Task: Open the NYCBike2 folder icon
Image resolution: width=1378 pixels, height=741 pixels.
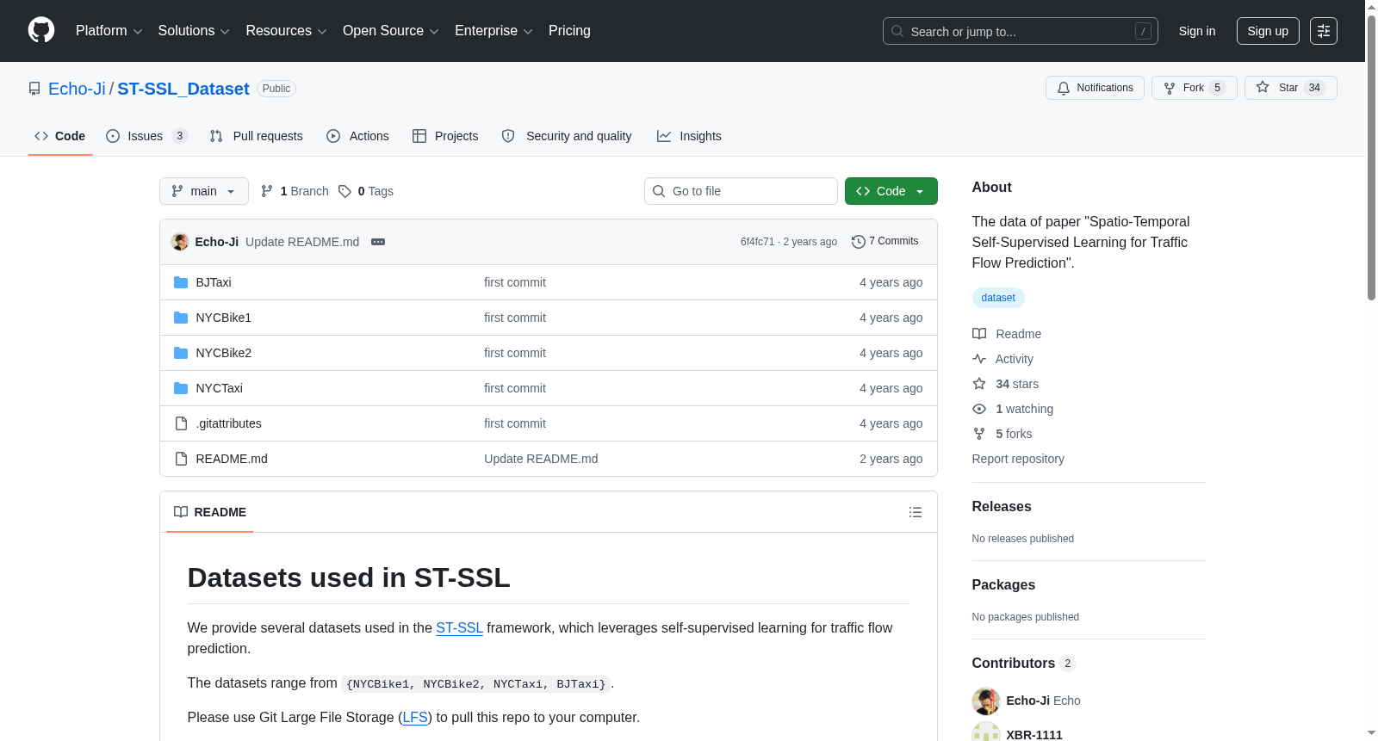Action: pyautogui.click(x=181, y=353)
